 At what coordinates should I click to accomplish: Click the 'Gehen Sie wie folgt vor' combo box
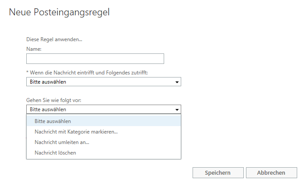pyautogui.click(x=104, y=109)
